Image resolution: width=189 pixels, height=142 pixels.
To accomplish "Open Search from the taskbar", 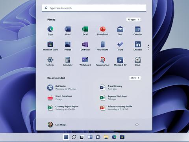I will (74, 137).
